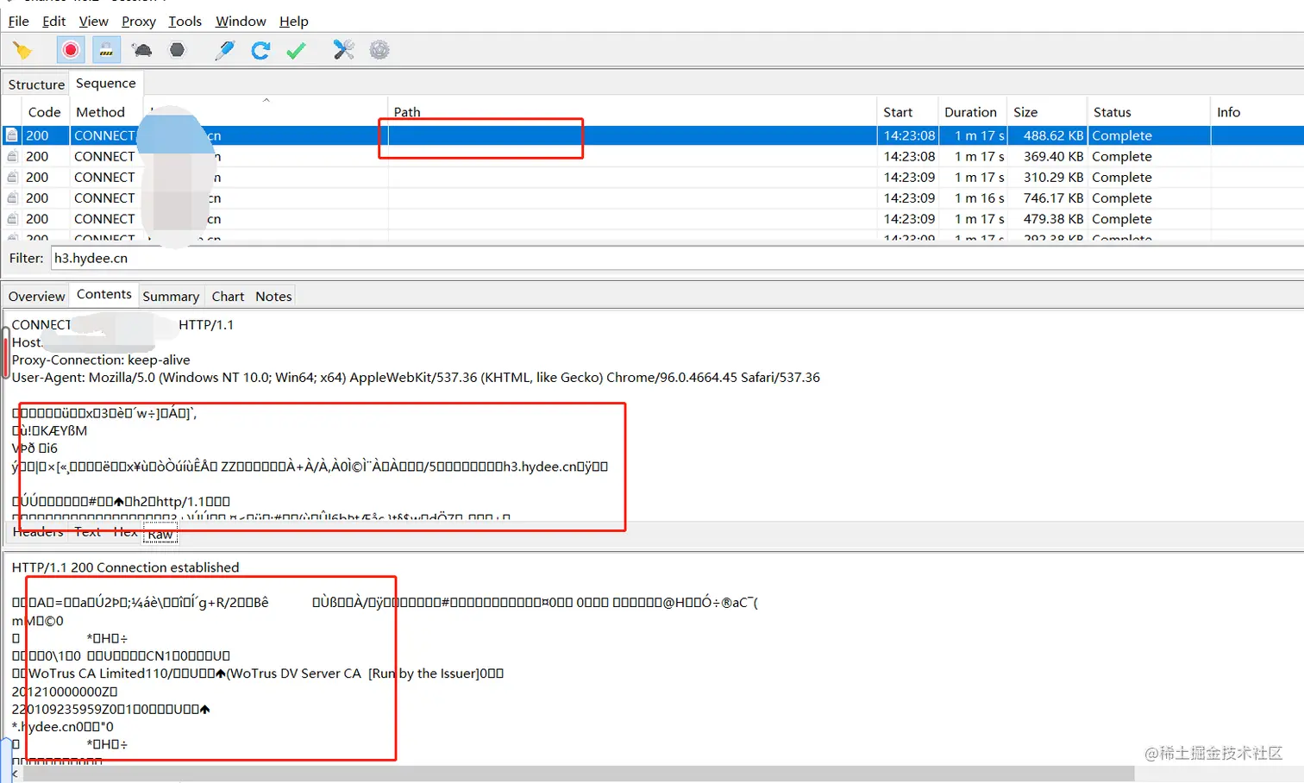Click the document icon of the 746.17 KB row

click(x=12, y=197)
